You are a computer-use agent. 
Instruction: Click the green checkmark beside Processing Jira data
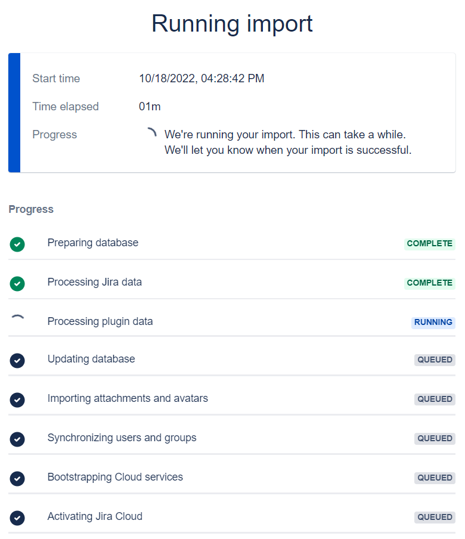point(17,283)
